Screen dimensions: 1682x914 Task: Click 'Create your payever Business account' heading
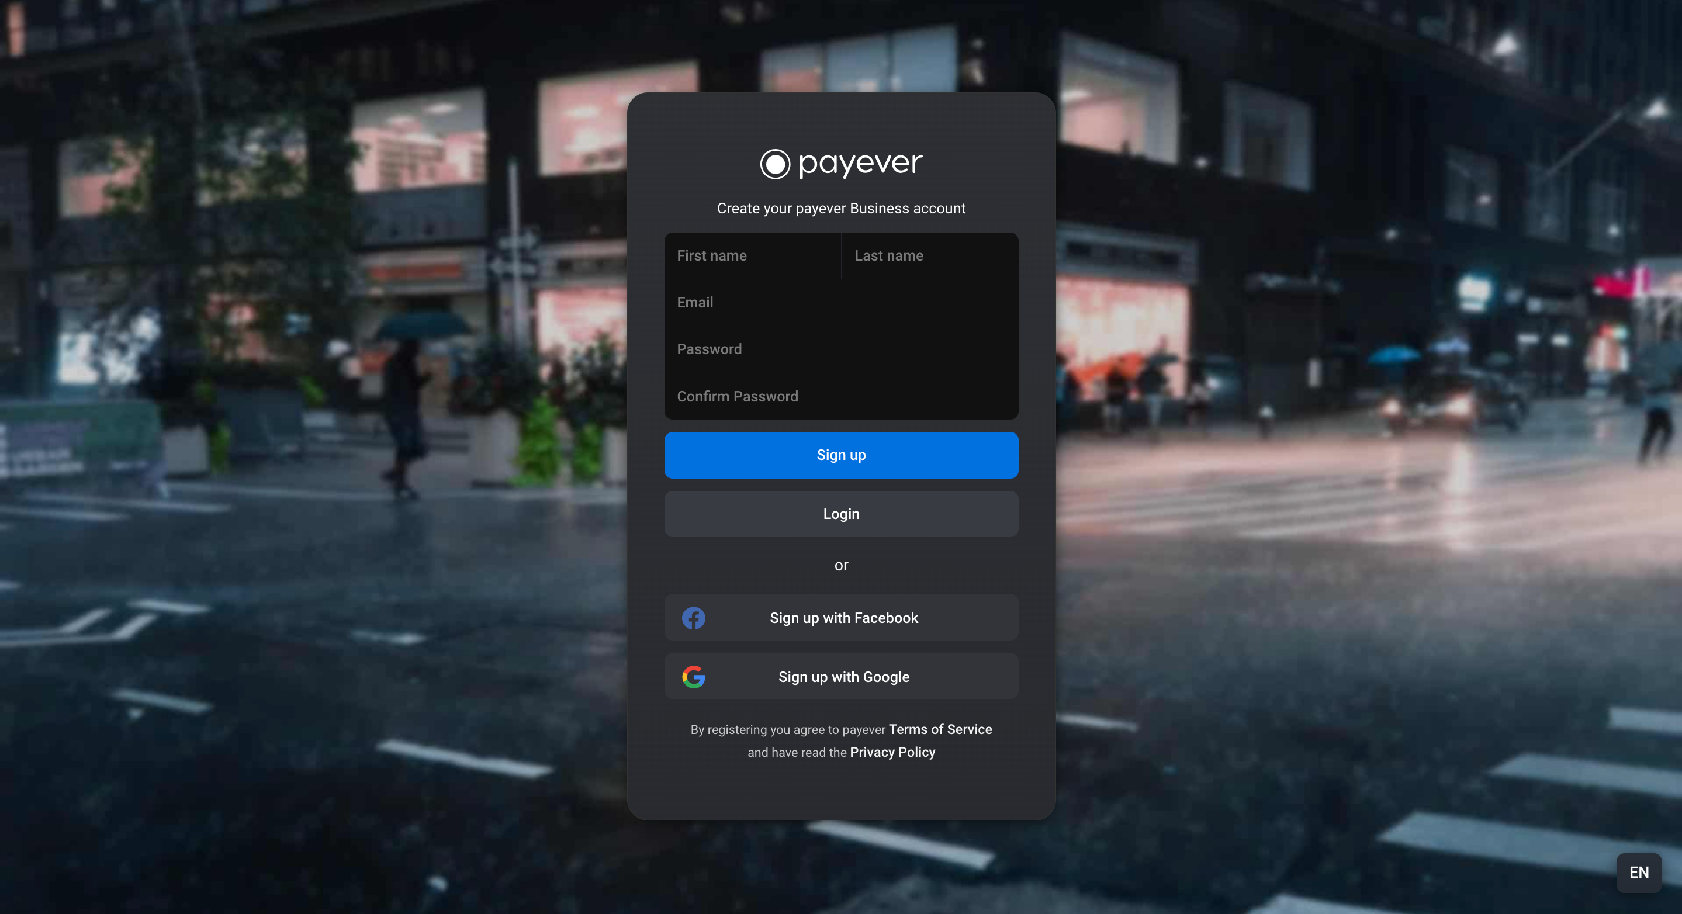pyautogui.click(x=841, y=208)
